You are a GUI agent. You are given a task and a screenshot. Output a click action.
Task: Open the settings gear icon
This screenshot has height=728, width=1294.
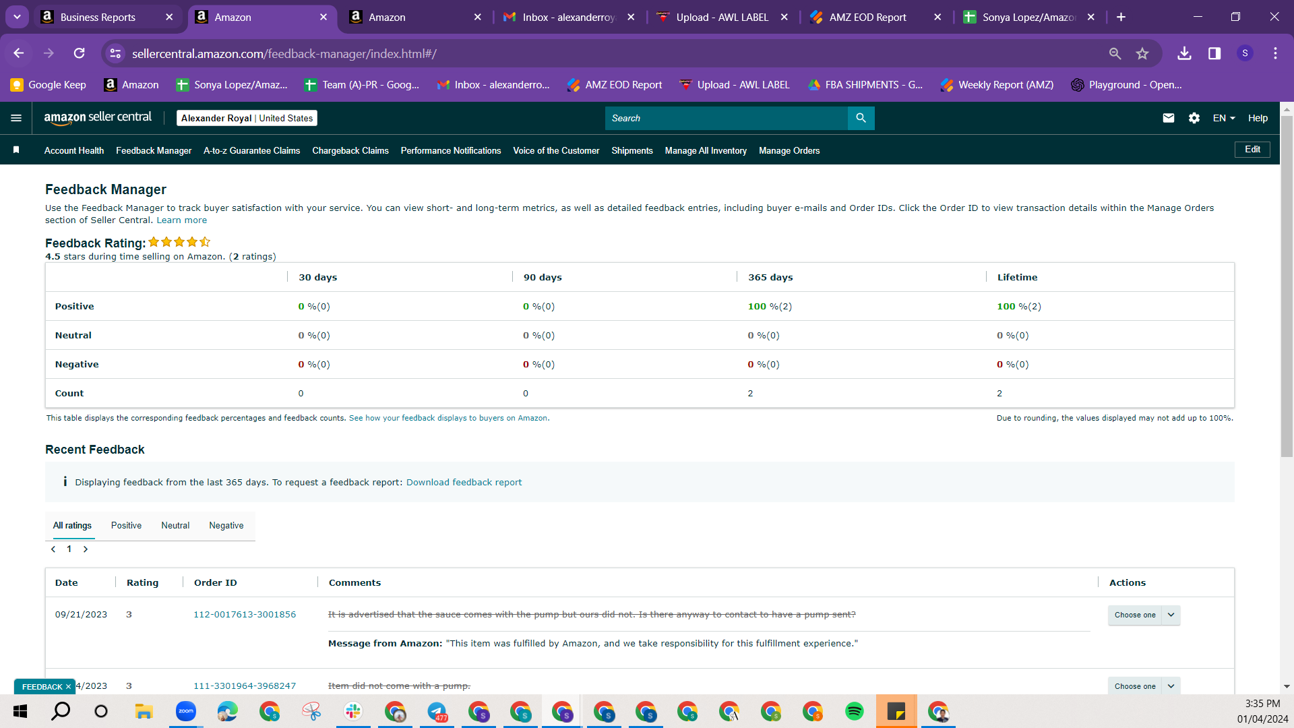(x=1194, y=118)
